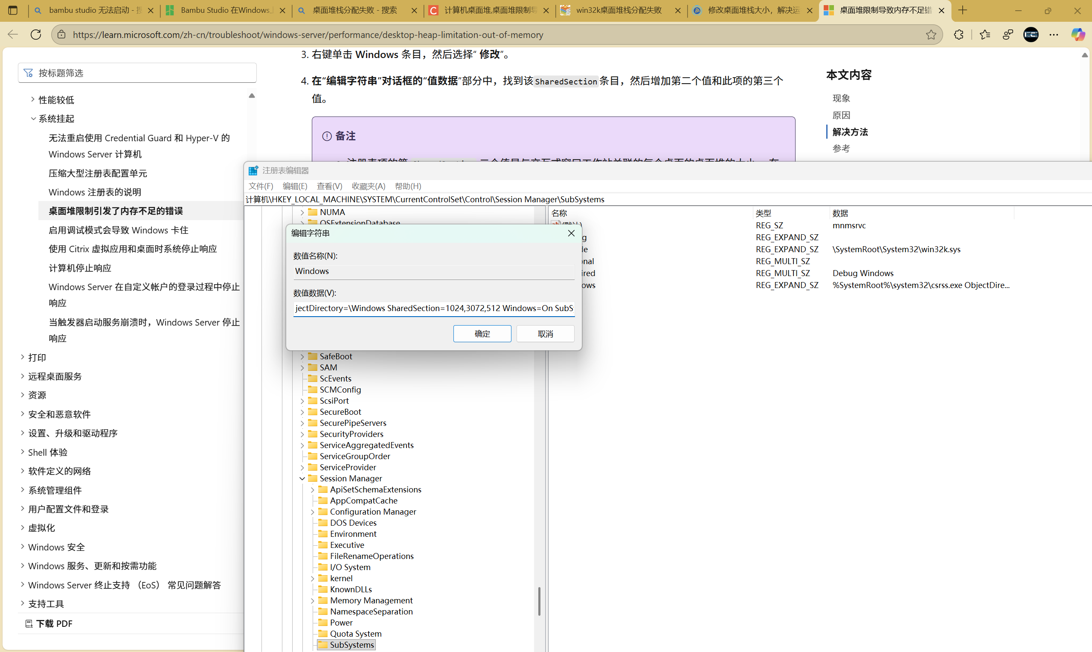Viewport: 1092px width, 652px height.
Task: Click the SubSystems folder icon
Action: (x=323, y=644)
